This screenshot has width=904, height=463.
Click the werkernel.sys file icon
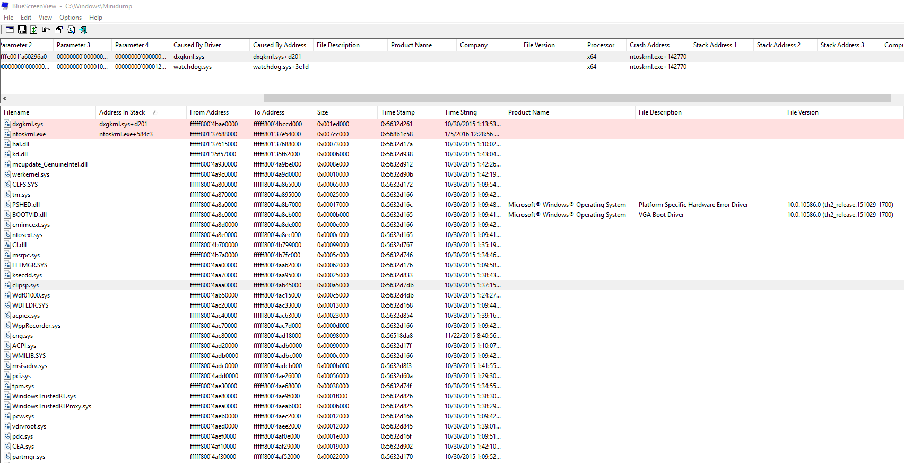(x=7, y=174)
